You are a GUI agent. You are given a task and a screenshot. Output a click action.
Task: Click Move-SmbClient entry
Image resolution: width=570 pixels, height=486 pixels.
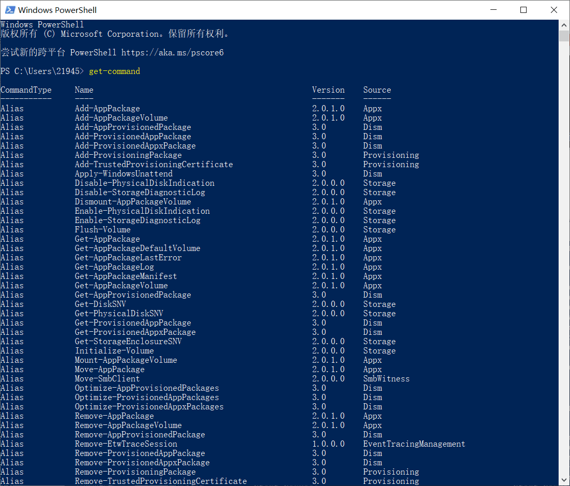107,379
